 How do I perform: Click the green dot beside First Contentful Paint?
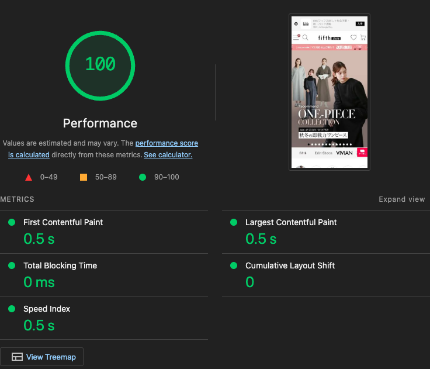click(12, 222)
